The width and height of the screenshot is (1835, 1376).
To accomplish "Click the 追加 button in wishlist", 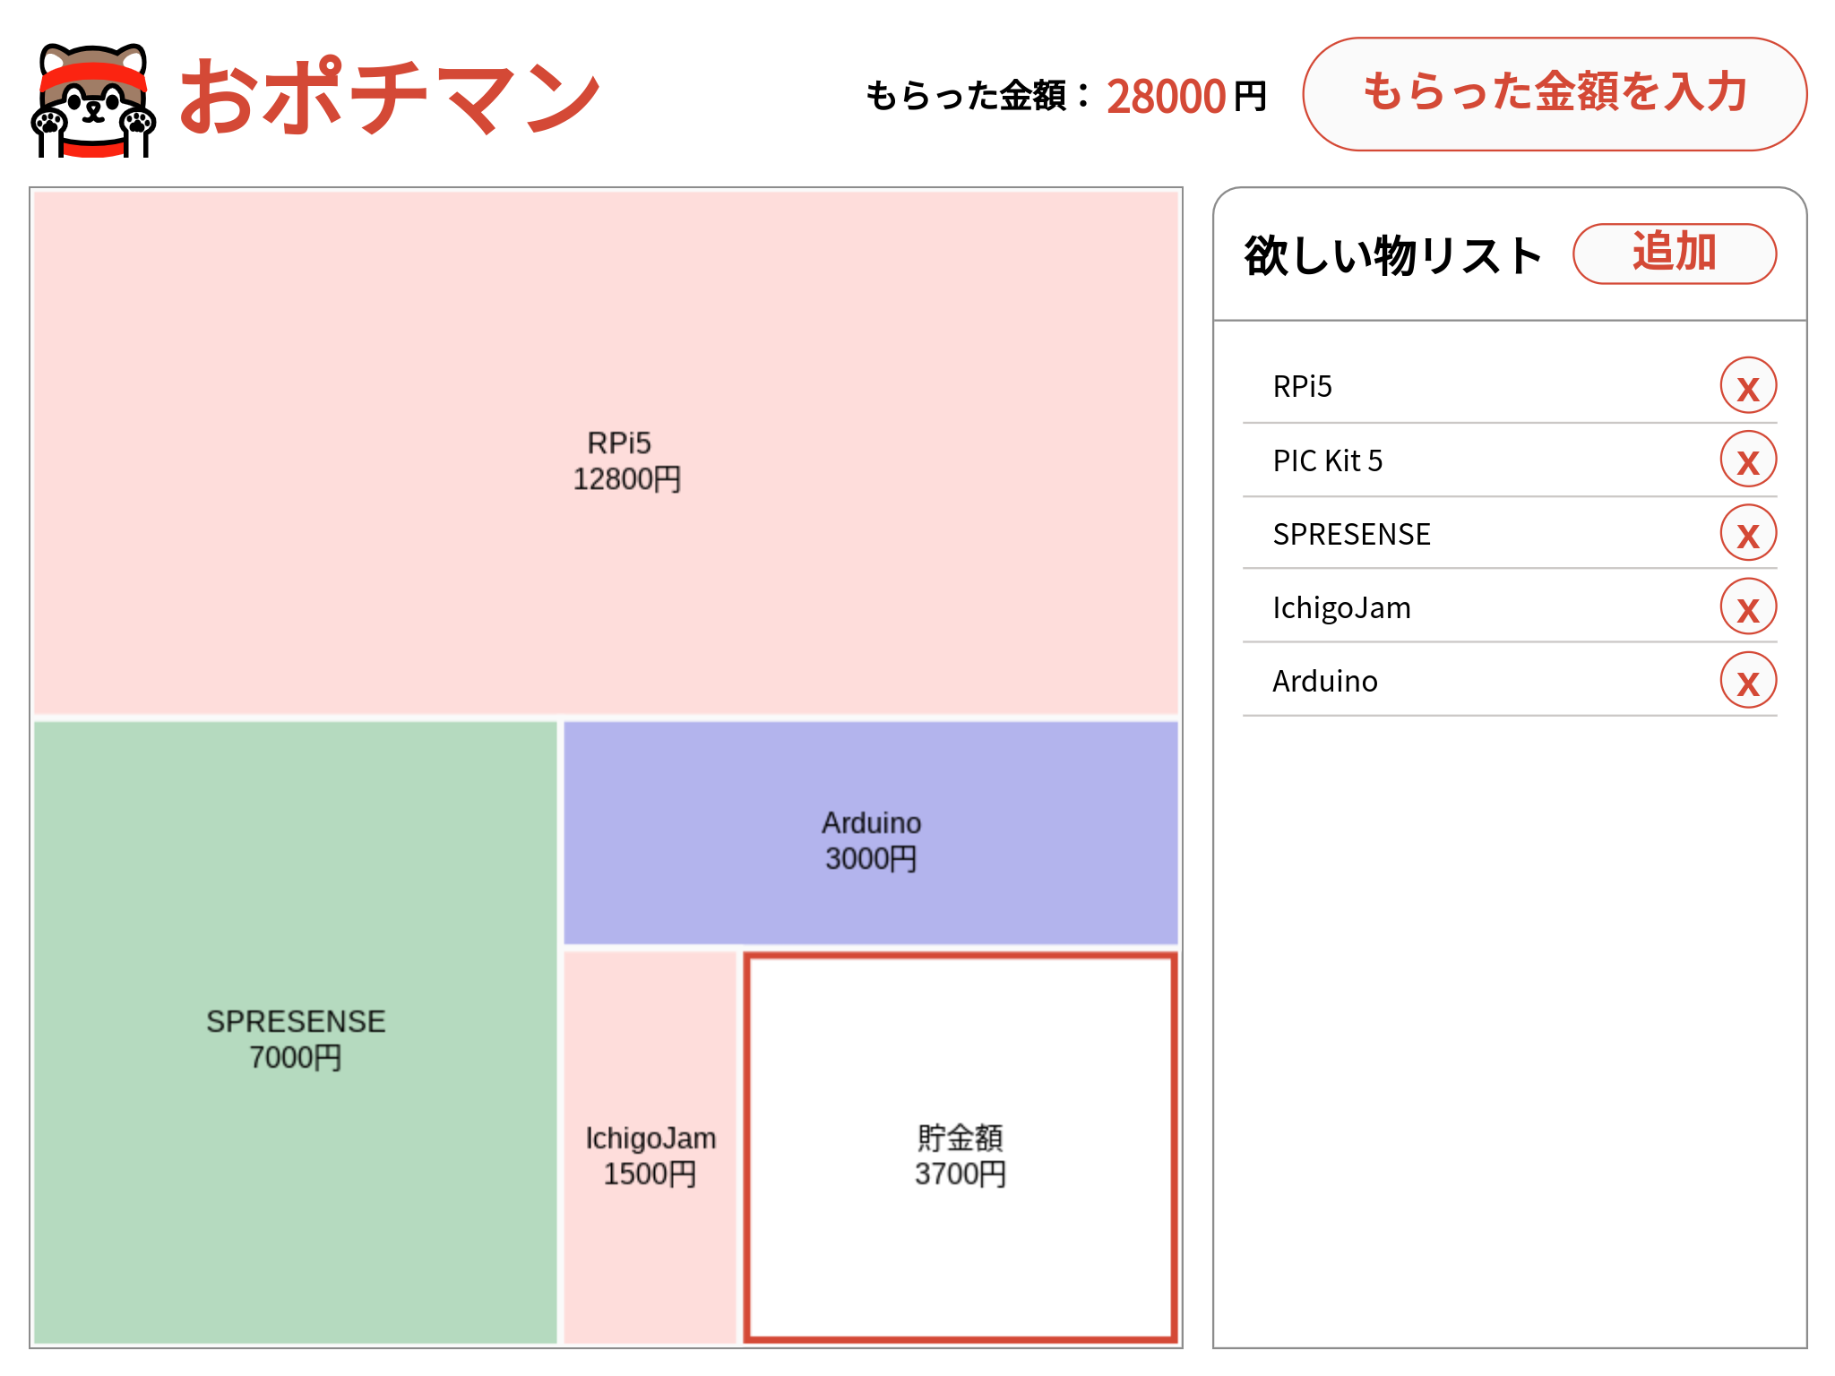I will coord(1674,254).
